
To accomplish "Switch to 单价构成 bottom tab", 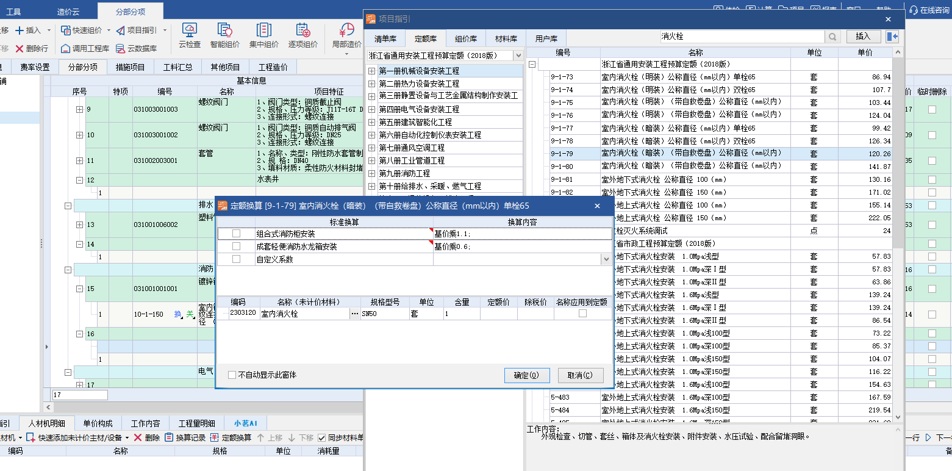I will (x=98, y=423).
